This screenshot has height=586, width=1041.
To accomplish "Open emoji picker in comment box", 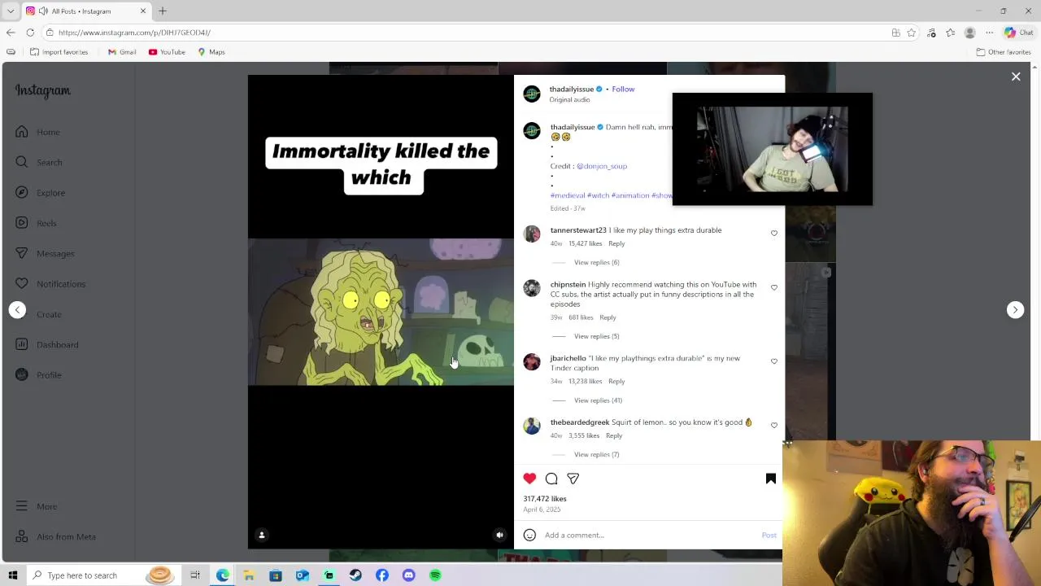I will 529,535.
